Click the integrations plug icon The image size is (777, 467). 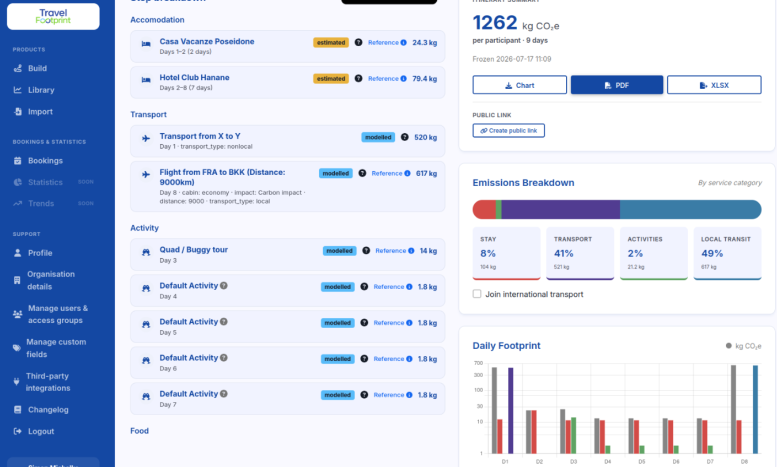17,382
